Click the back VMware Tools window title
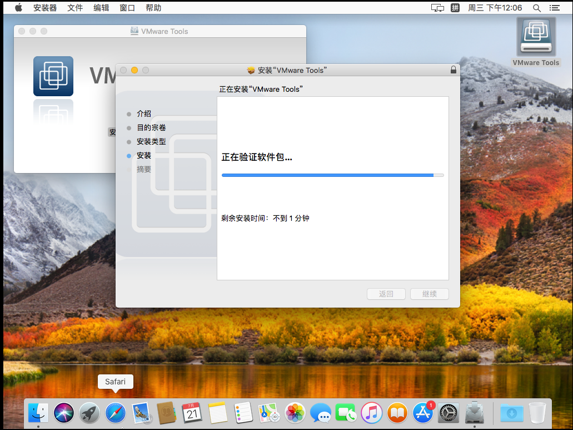 165,32
